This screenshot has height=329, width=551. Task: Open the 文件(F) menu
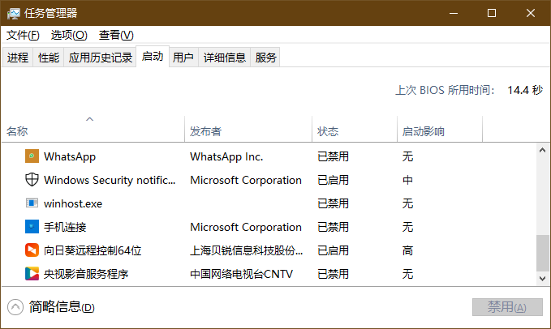click(23, 35)
